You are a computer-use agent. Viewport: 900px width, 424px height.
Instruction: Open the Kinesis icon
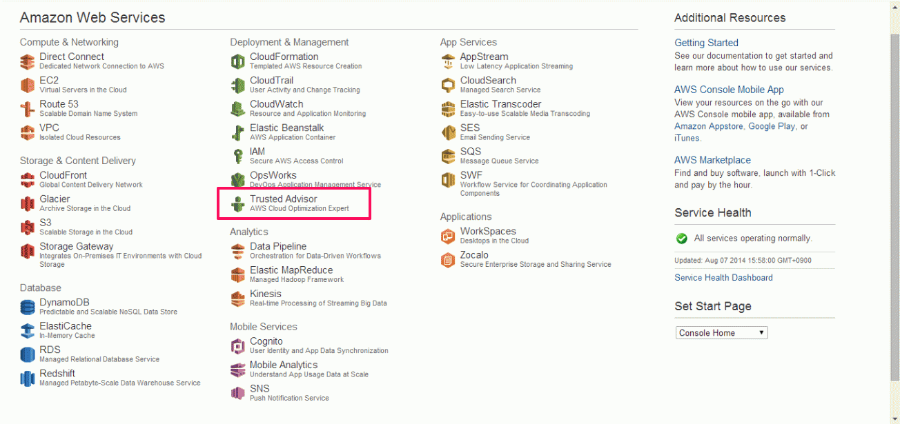tap(237, 299)
